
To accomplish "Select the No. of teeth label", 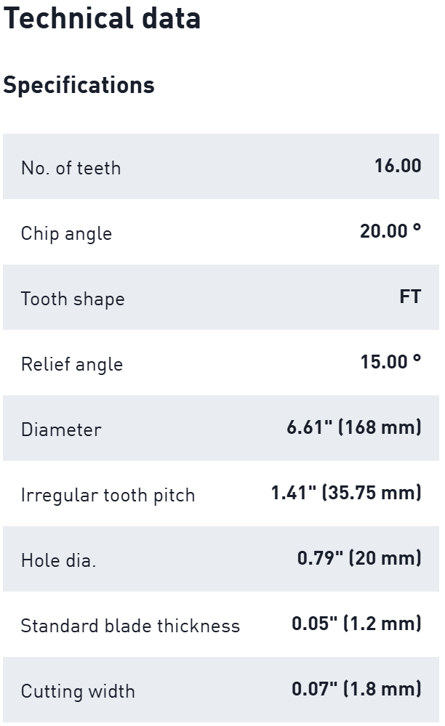I will 71,168.
